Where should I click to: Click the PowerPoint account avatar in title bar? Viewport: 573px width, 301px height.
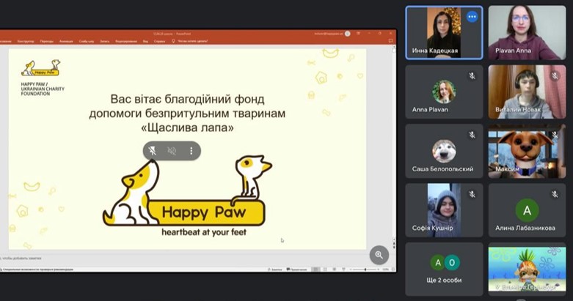point(348,34)
